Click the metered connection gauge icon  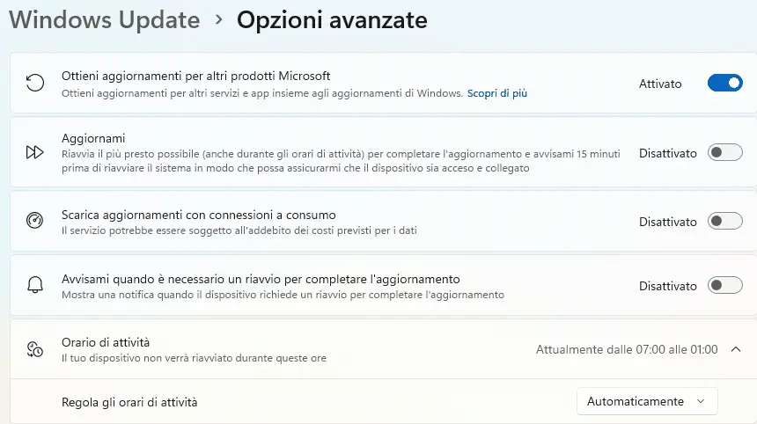point(34,221)
